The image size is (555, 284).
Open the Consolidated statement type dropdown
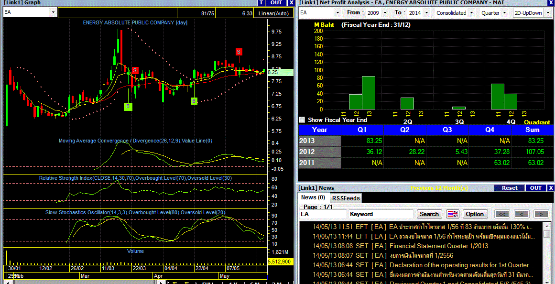pyautogui.click(x=472, y=13)
